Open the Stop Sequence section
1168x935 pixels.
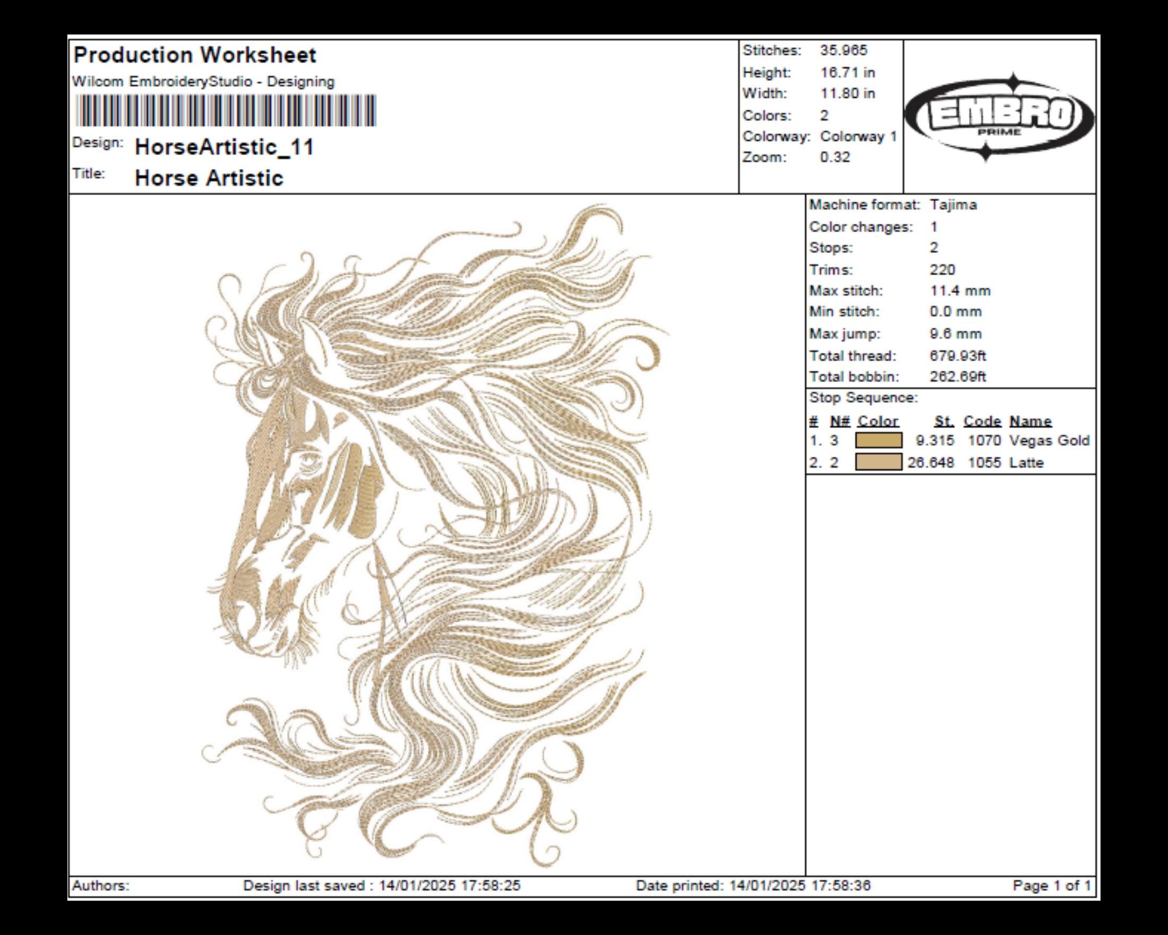(856, 398)
